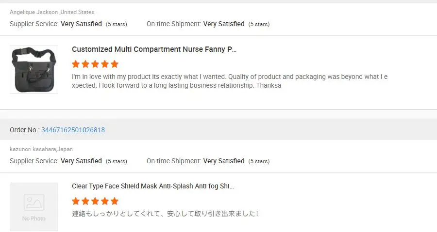
Task: Click Angelique's Supplier Service Very Satisfied rating
Action: coord(81,24)
